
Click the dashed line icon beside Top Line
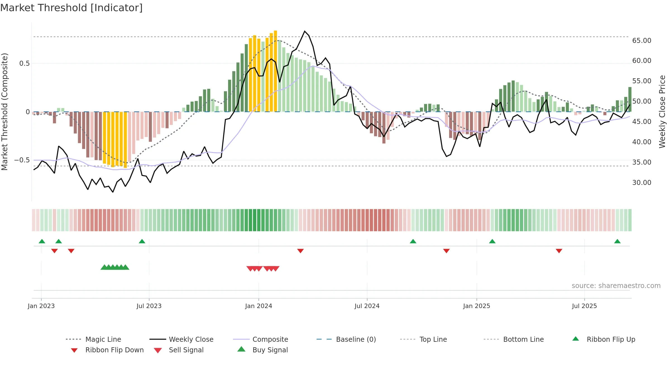pos(408,339)
